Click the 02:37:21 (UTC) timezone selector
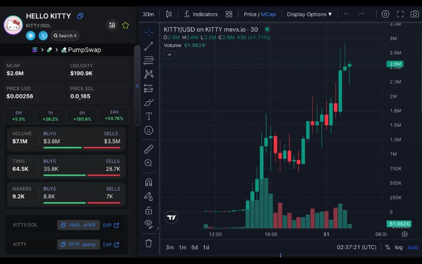422x264 pixels. [357, 247]
